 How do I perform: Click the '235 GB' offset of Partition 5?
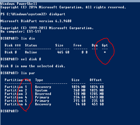tap(98, 101)
